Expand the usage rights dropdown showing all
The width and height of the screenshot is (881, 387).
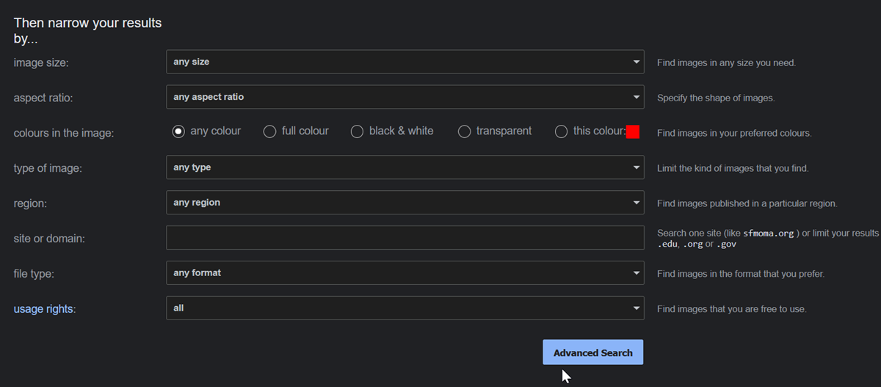[x=405, y=308]
